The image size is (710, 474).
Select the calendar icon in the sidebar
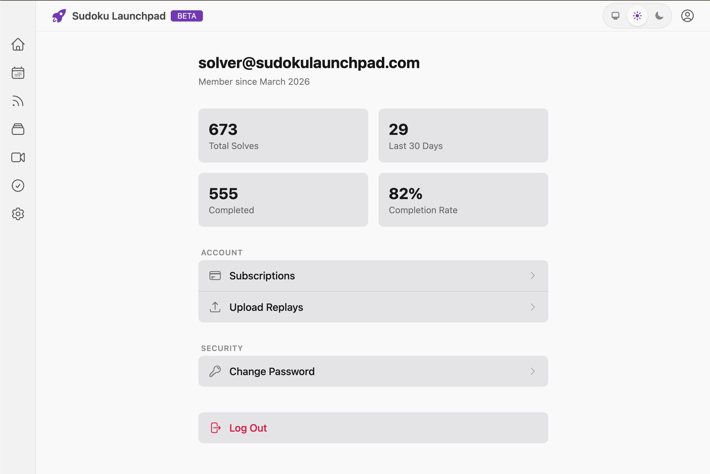click(x=18, y=73)
